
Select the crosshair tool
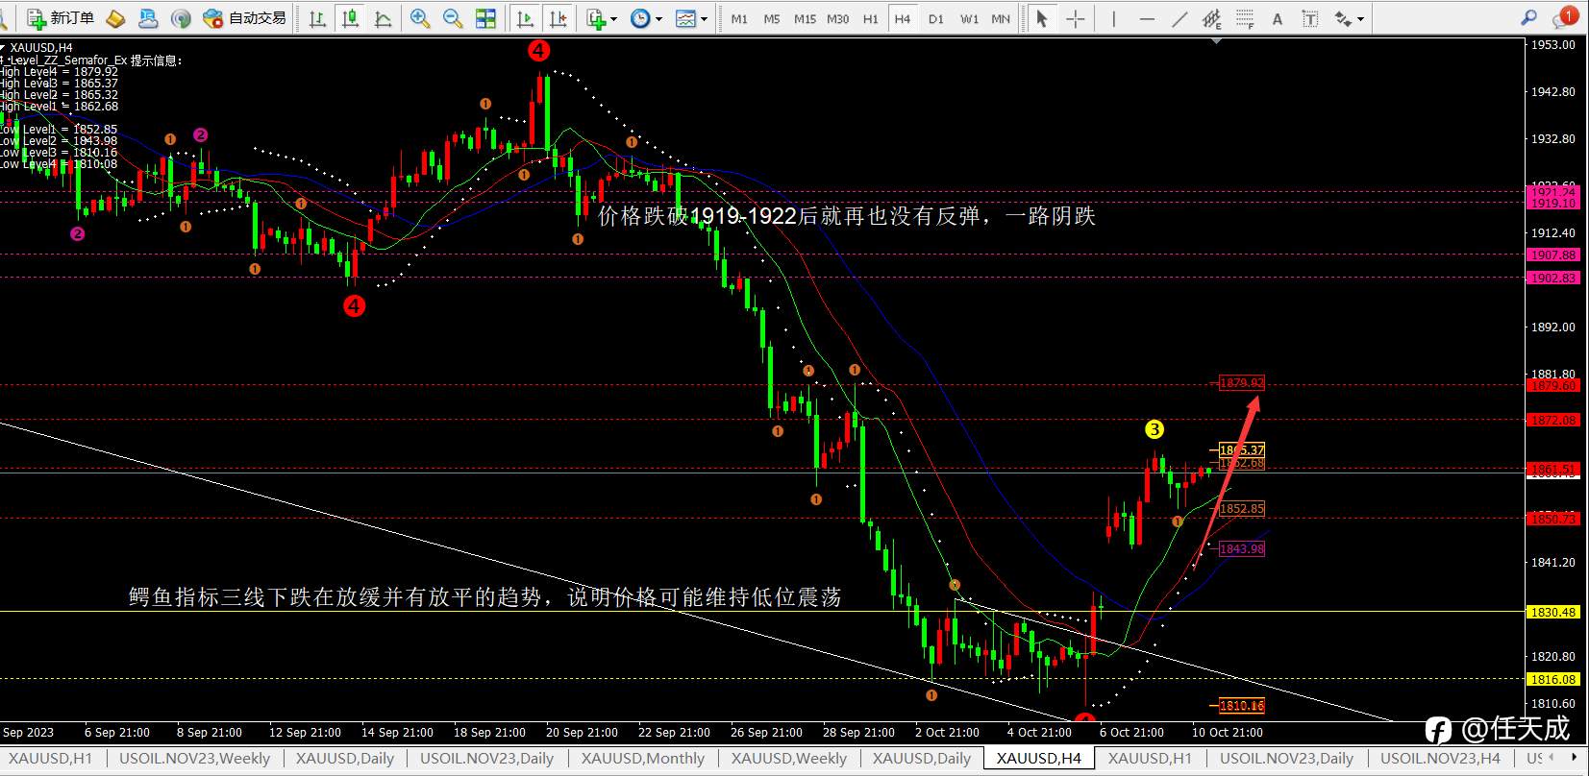coord(1076,18)
